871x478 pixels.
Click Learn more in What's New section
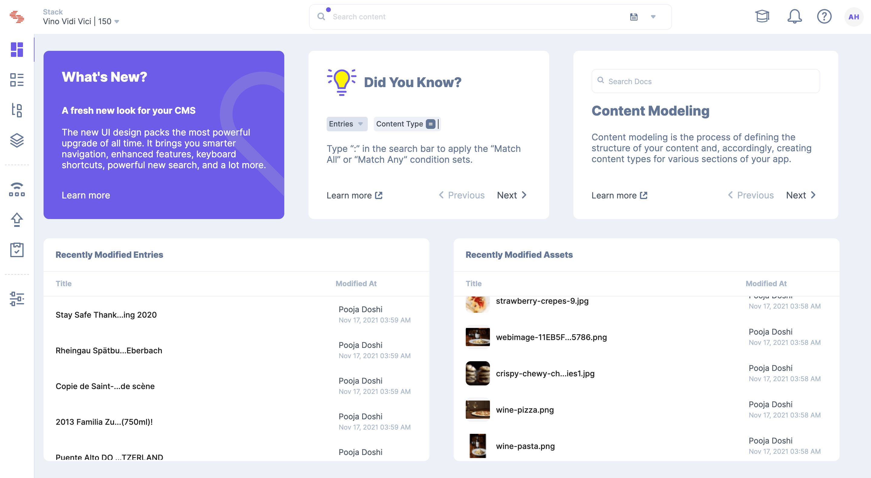[x=86, y=195]
